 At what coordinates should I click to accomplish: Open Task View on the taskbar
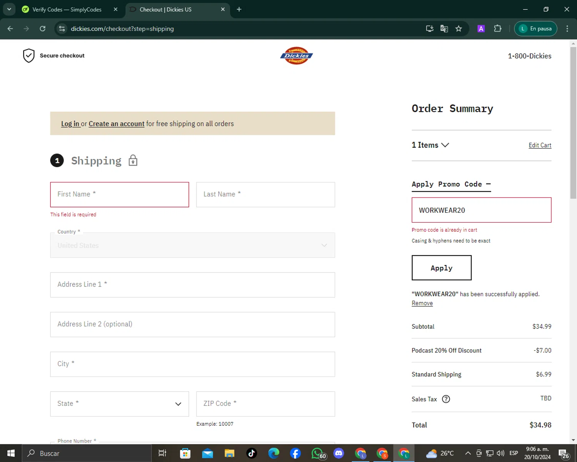point(162,453)
